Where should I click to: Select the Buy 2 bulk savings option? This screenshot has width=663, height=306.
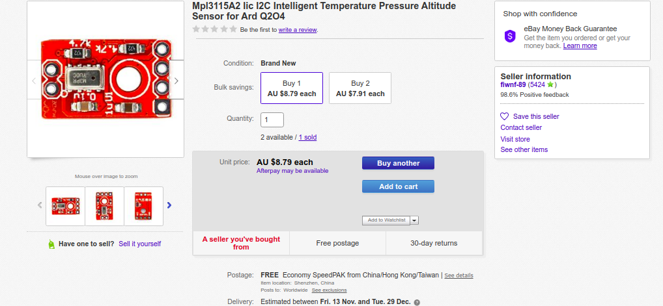point(360,88)
